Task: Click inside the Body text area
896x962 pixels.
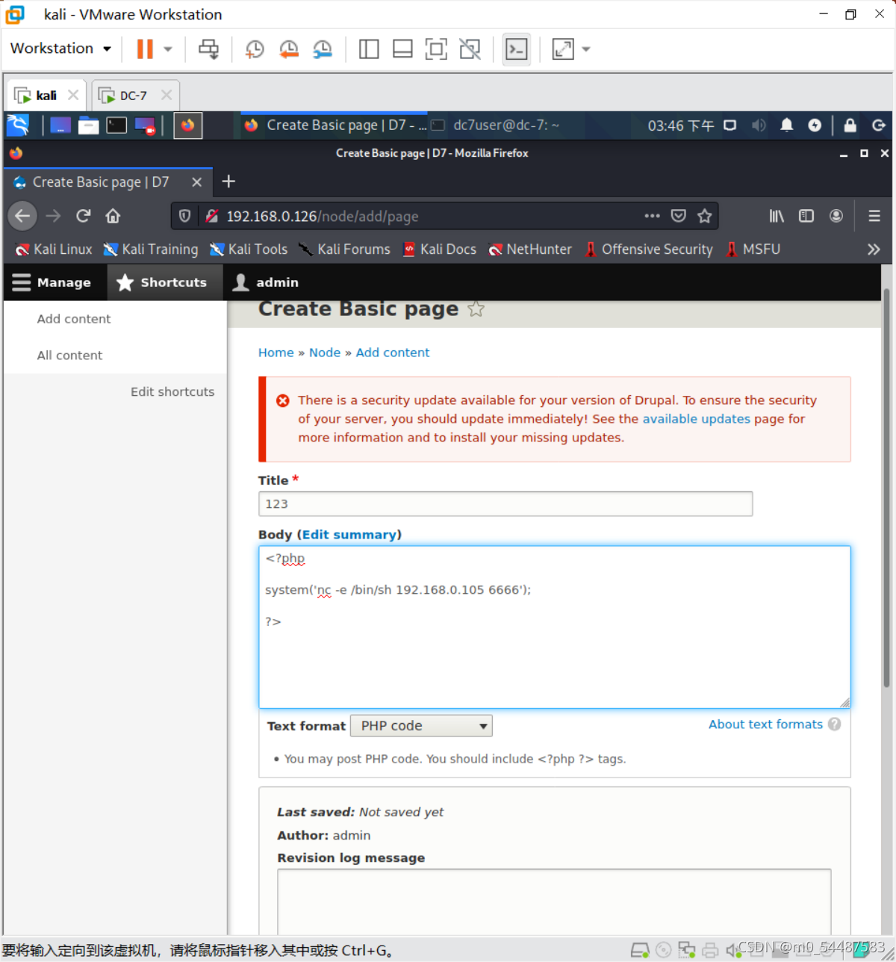Action: click(555, 627)
